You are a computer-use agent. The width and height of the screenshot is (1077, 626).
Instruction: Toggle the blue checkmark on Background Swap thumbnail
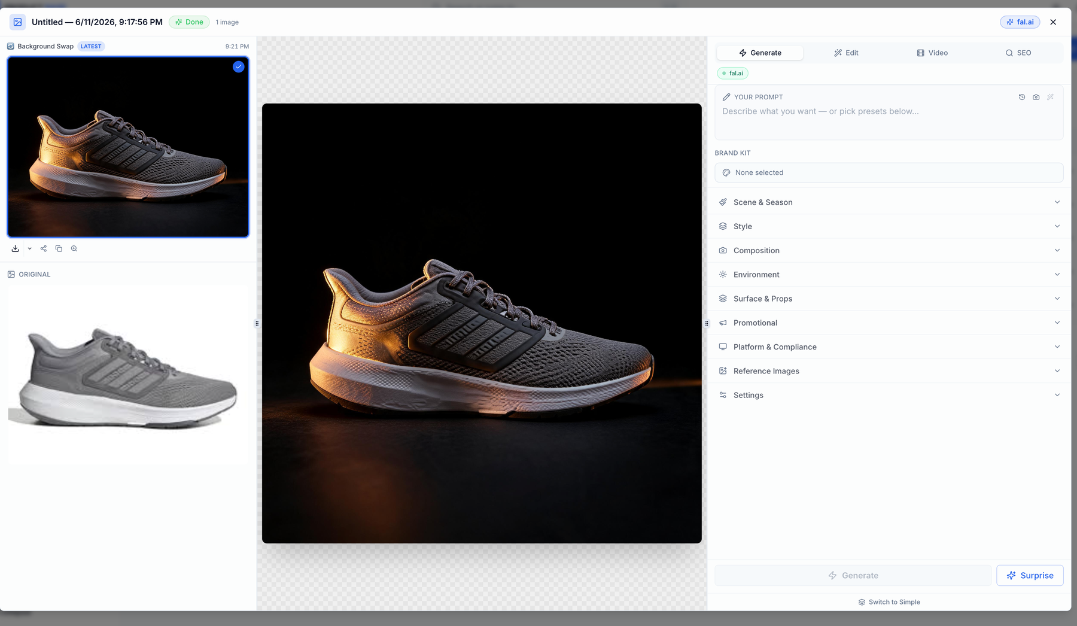(238, 66)
